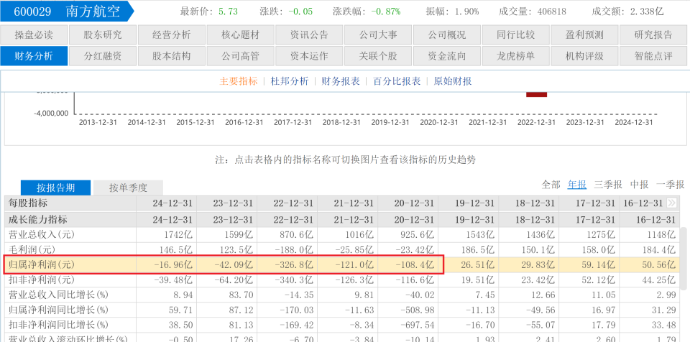Filter reports by 一季报
This screenshot has width=690, height=342.
point(670,185)
